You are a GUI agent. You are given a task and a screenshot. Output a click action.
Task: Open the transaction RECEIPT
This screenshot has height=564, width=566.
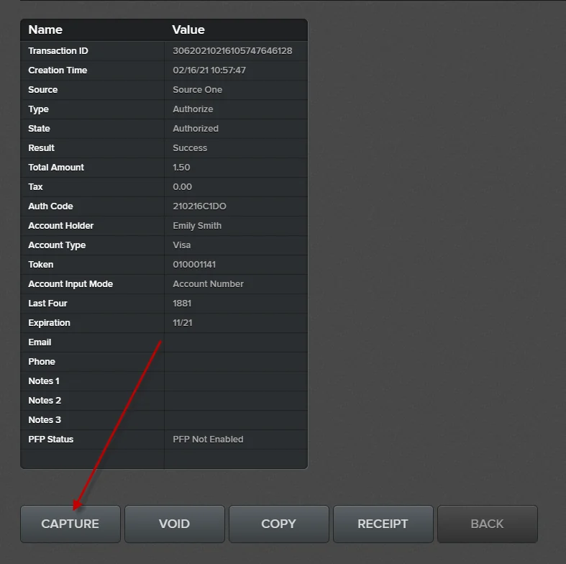(x=383, y=524)
